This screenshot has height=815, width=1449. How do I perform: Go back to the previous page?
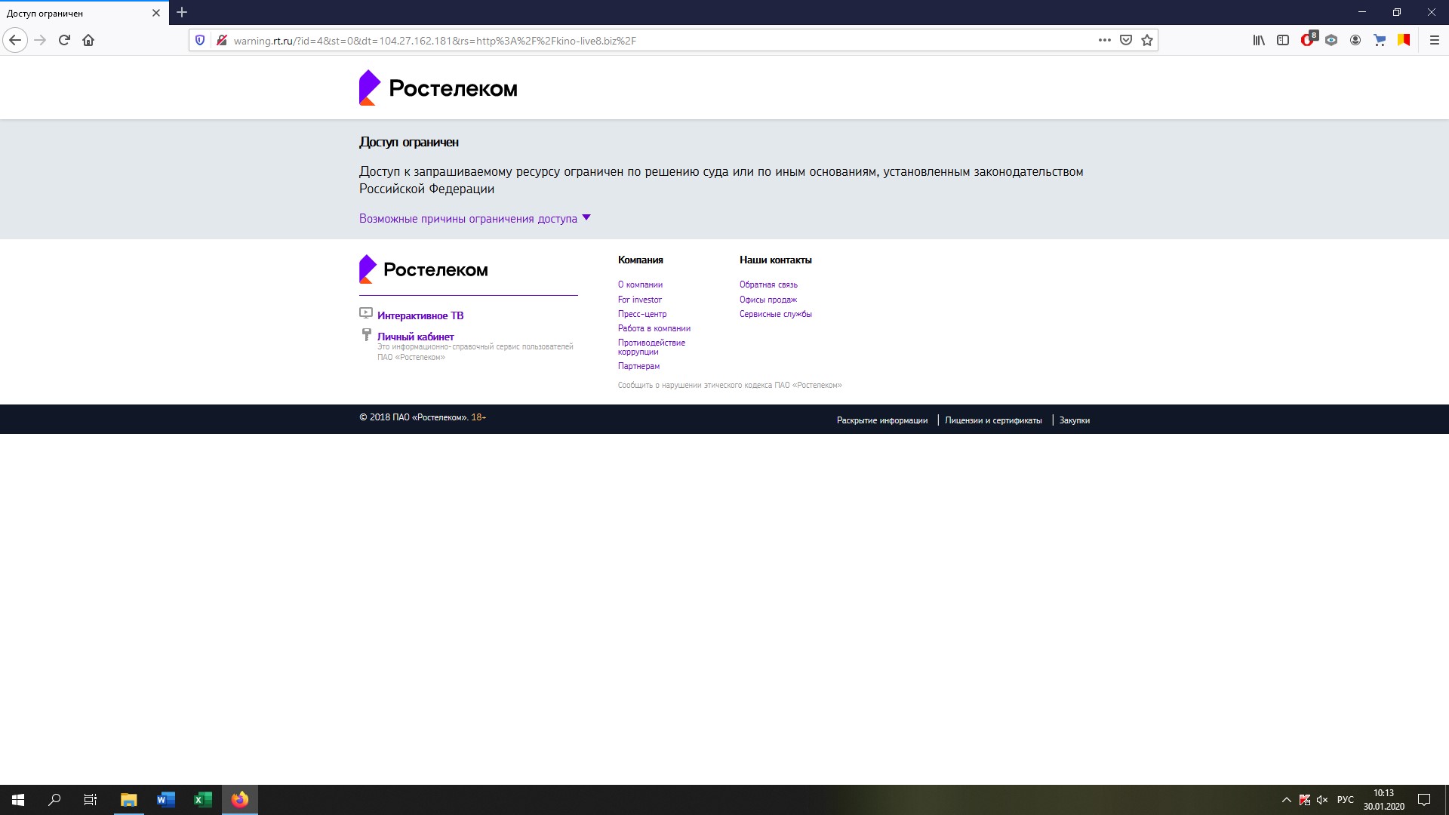pyautogui.click(x=15, y=40)
